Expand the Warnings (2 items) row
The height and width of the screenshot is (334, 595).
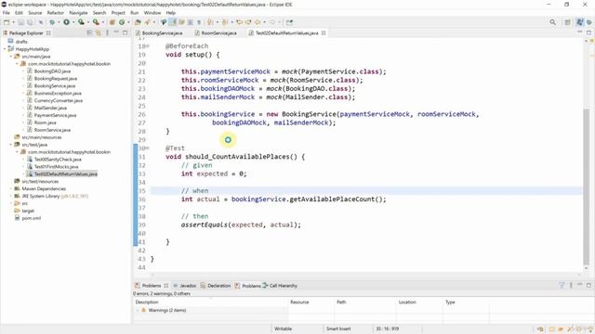click(138, 310)
